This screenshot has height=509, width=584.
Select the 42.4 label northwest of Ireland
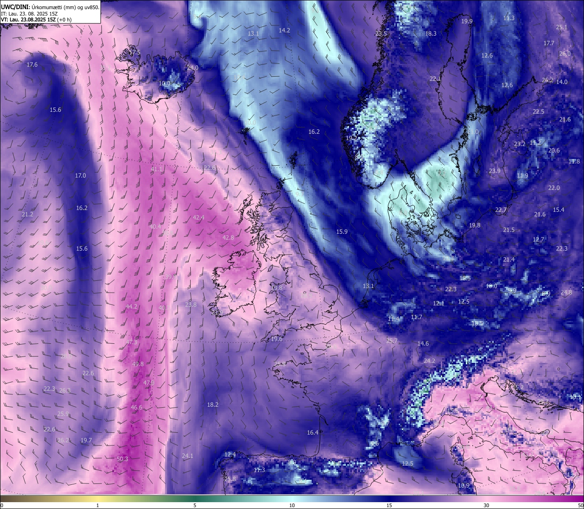coord(198,218)
